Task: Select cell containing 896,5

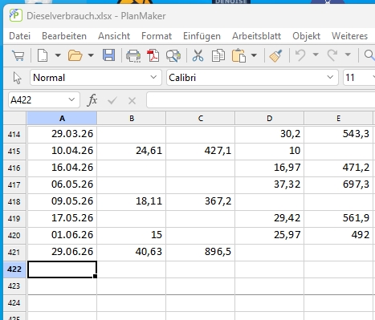Action: tap(201, 252)
